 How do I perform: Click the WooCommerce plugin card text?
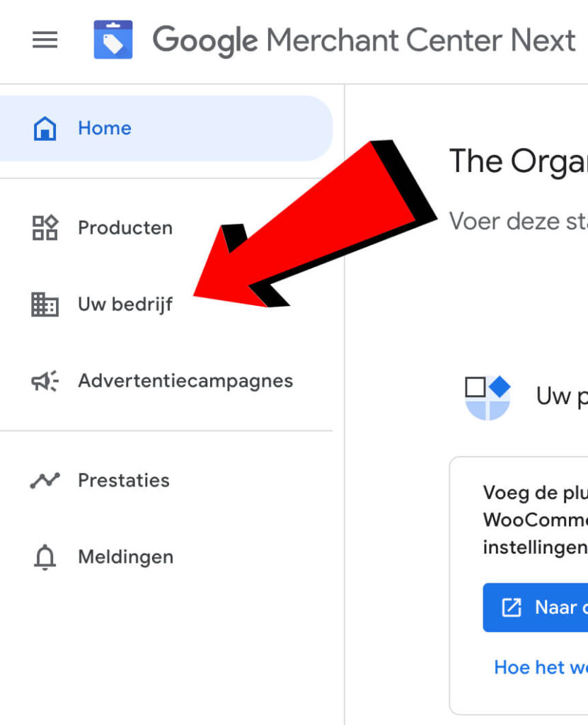[x=535, y=520]
